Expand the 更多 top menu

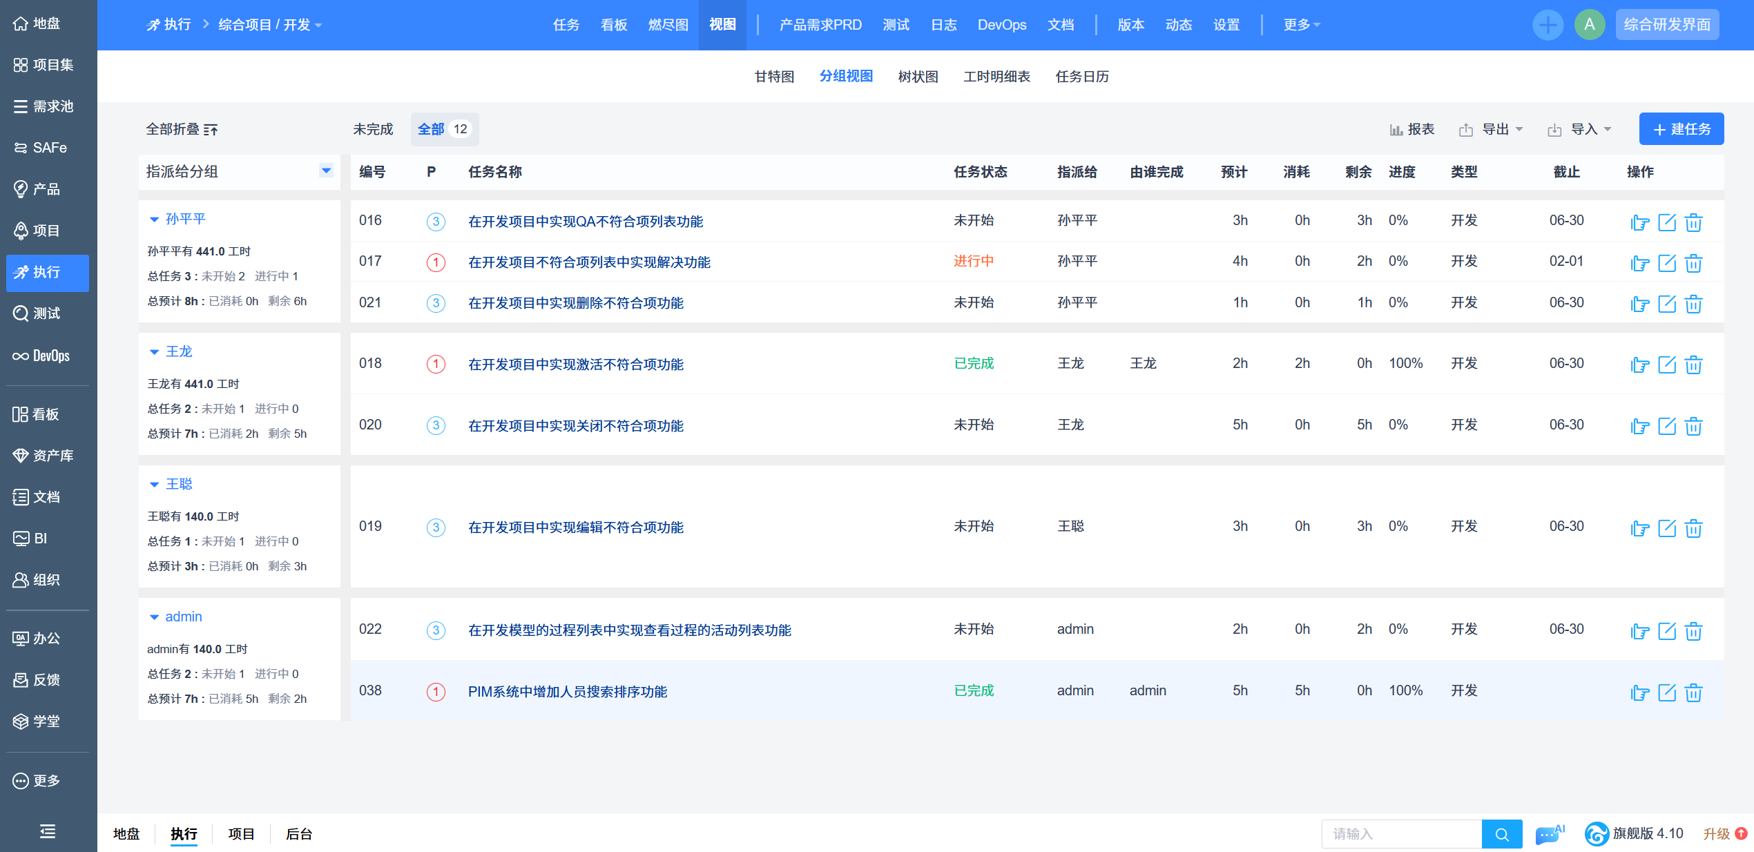(1300, 25)
